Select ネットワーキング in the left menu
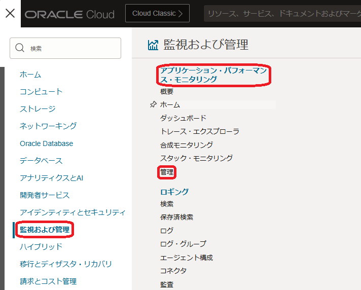The width and height of the screenshot is (361, 290). click(48, 126)
